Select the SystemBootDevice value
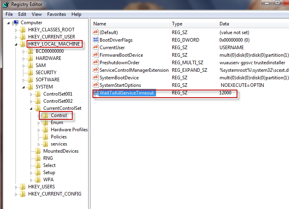This screenshot has height=209, width=289. click(119, 78)
